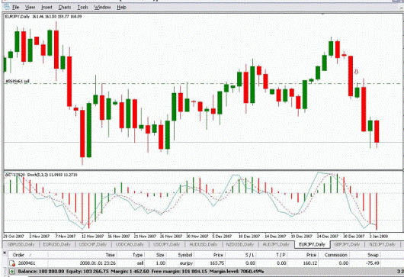Close the terminal panel with the x
Viewport: 404px width, 277px height.
click(x=5, y=253)
